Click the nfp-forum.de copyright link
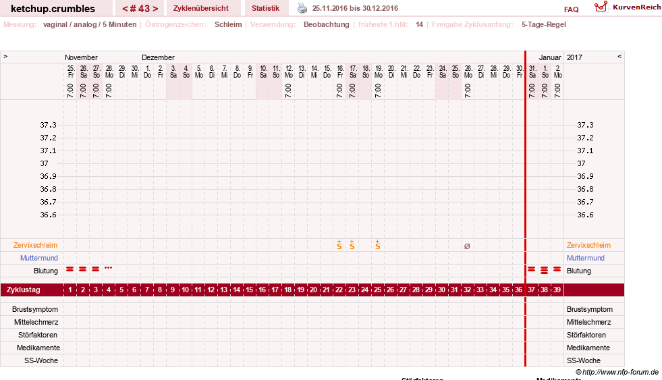Viewport: 662px width, 380px height. tap(617, 372)
